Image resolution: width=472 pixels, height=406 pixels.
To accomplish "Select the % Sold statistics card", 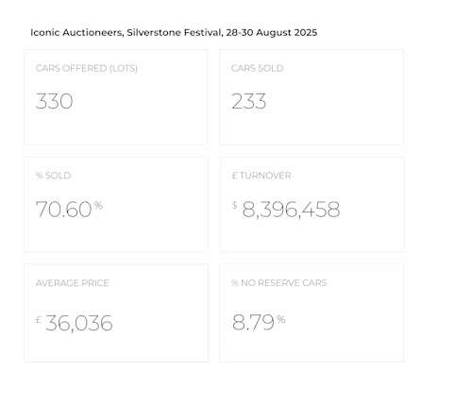I will click(x=116, y=205).
